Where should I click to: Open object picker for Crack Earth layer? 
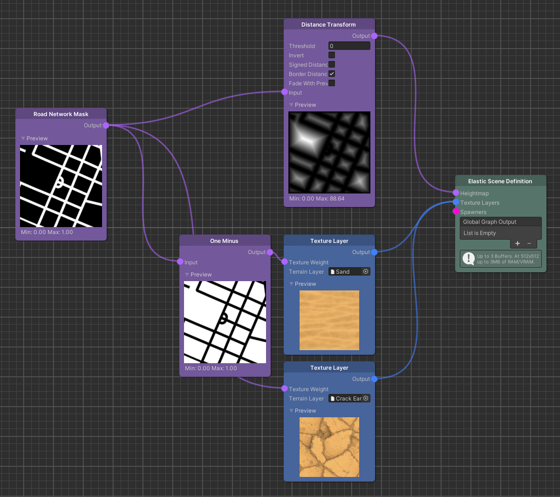(366, 399)
